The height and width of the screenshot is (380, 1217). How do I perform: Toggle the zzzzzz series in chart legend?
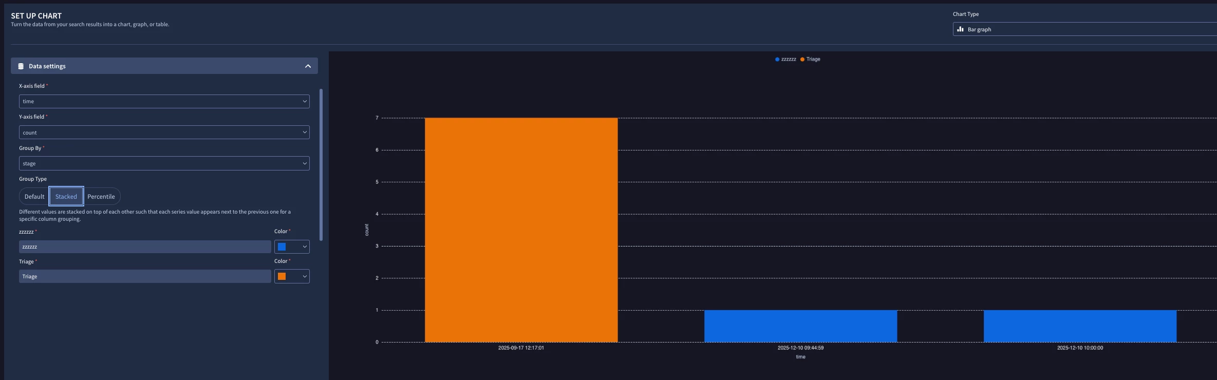pos(785,60)
